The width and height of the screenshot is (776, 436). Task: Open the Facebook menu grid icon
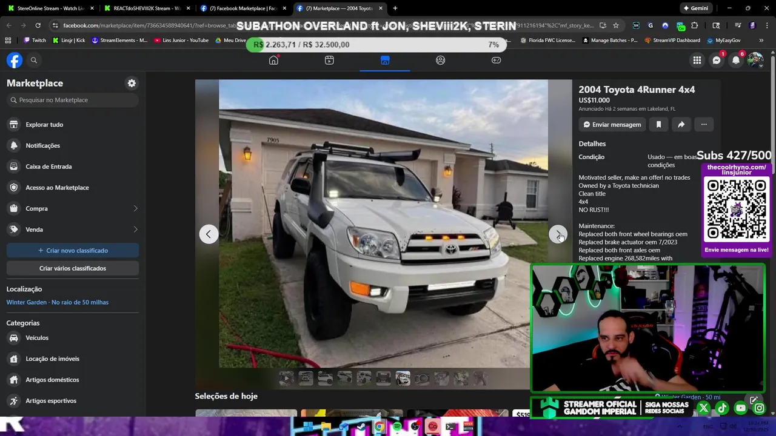[x=697, y=60]
